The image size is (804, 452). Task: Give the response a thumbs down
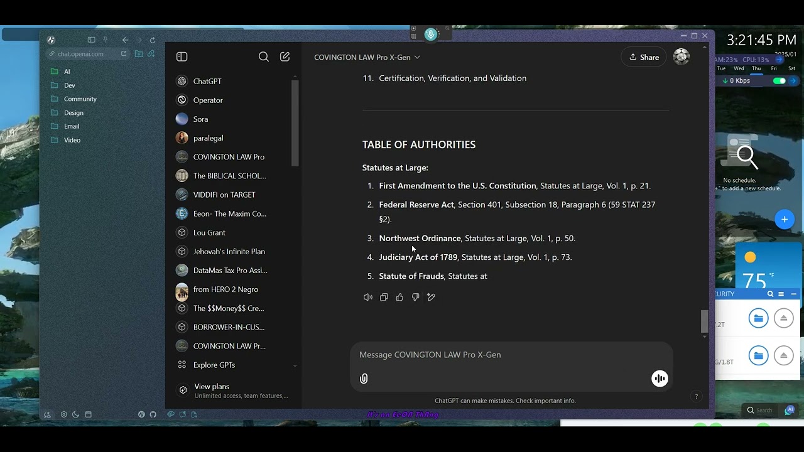point(415,297)
